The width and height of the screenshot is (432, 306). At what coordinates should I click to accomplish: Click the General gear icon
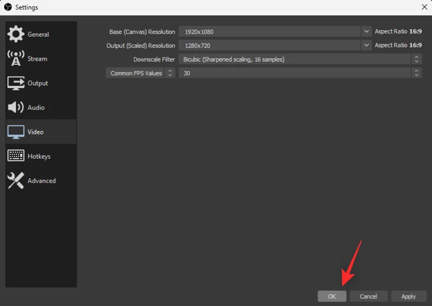pos(16,34)
